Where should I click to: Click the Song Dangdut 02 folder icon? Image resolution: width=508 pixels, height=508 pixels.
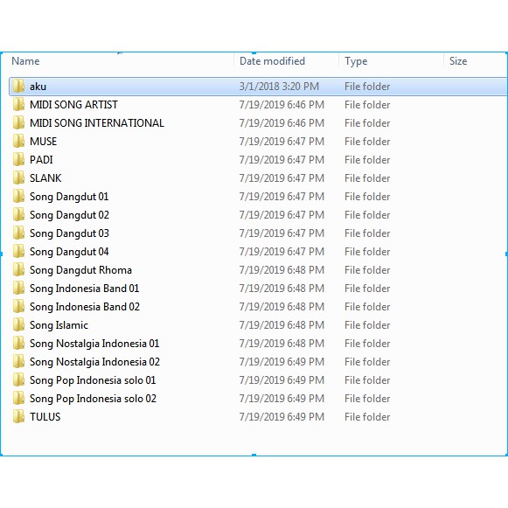pos(18,215)
